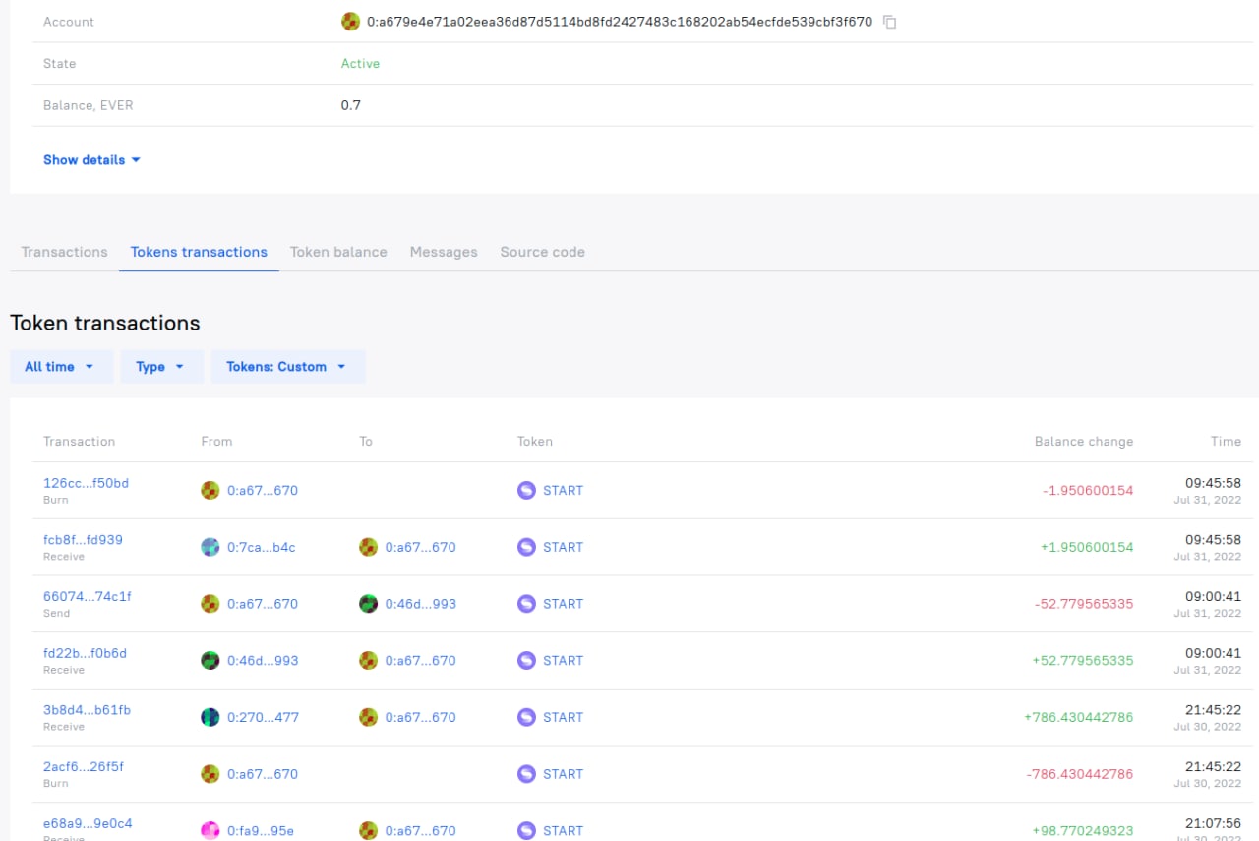The width and height of the screenshot is (1259, 841).
Task: Open transaction 126cc...f50bd
Action: (86, 483)
